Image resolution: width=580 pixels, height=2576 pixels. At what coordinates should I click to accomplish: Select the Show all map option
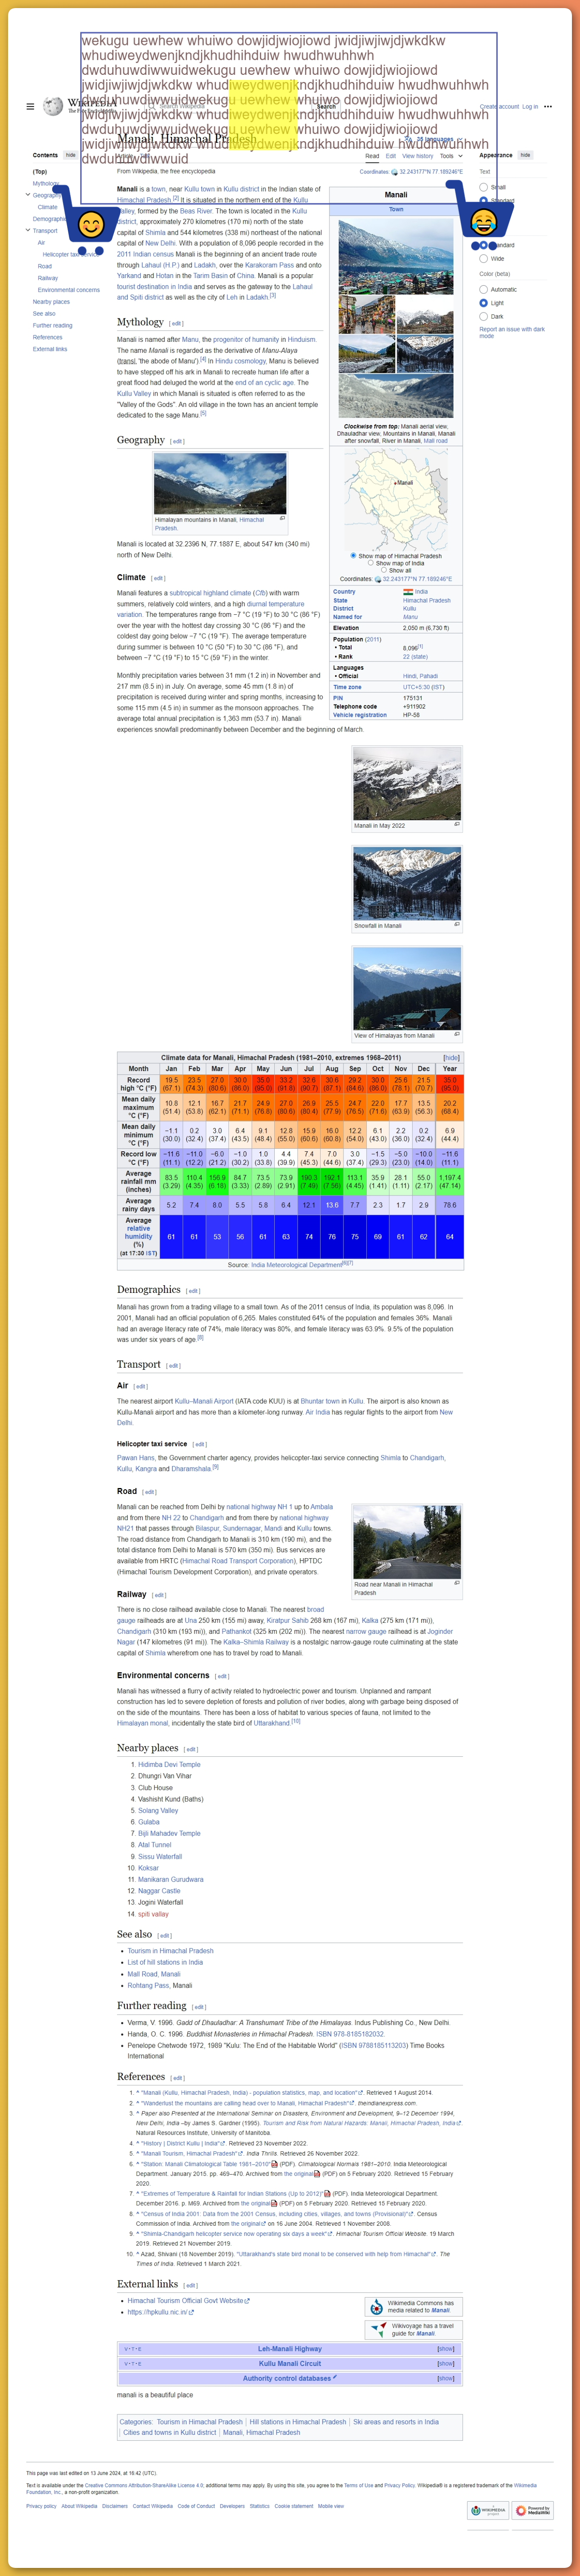pos(383,570)
